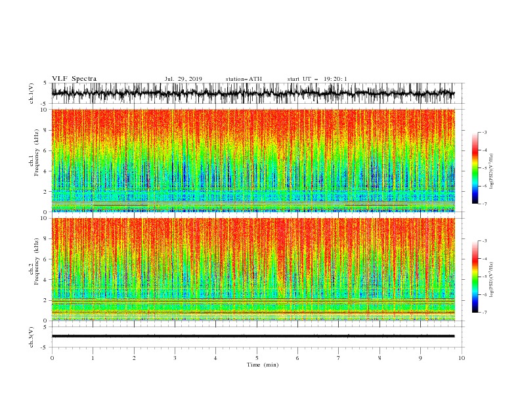Click the time axis end tick label "10"
Image resolution: width=520 pixels, height=402 pixels.
[x=462, y=358]
